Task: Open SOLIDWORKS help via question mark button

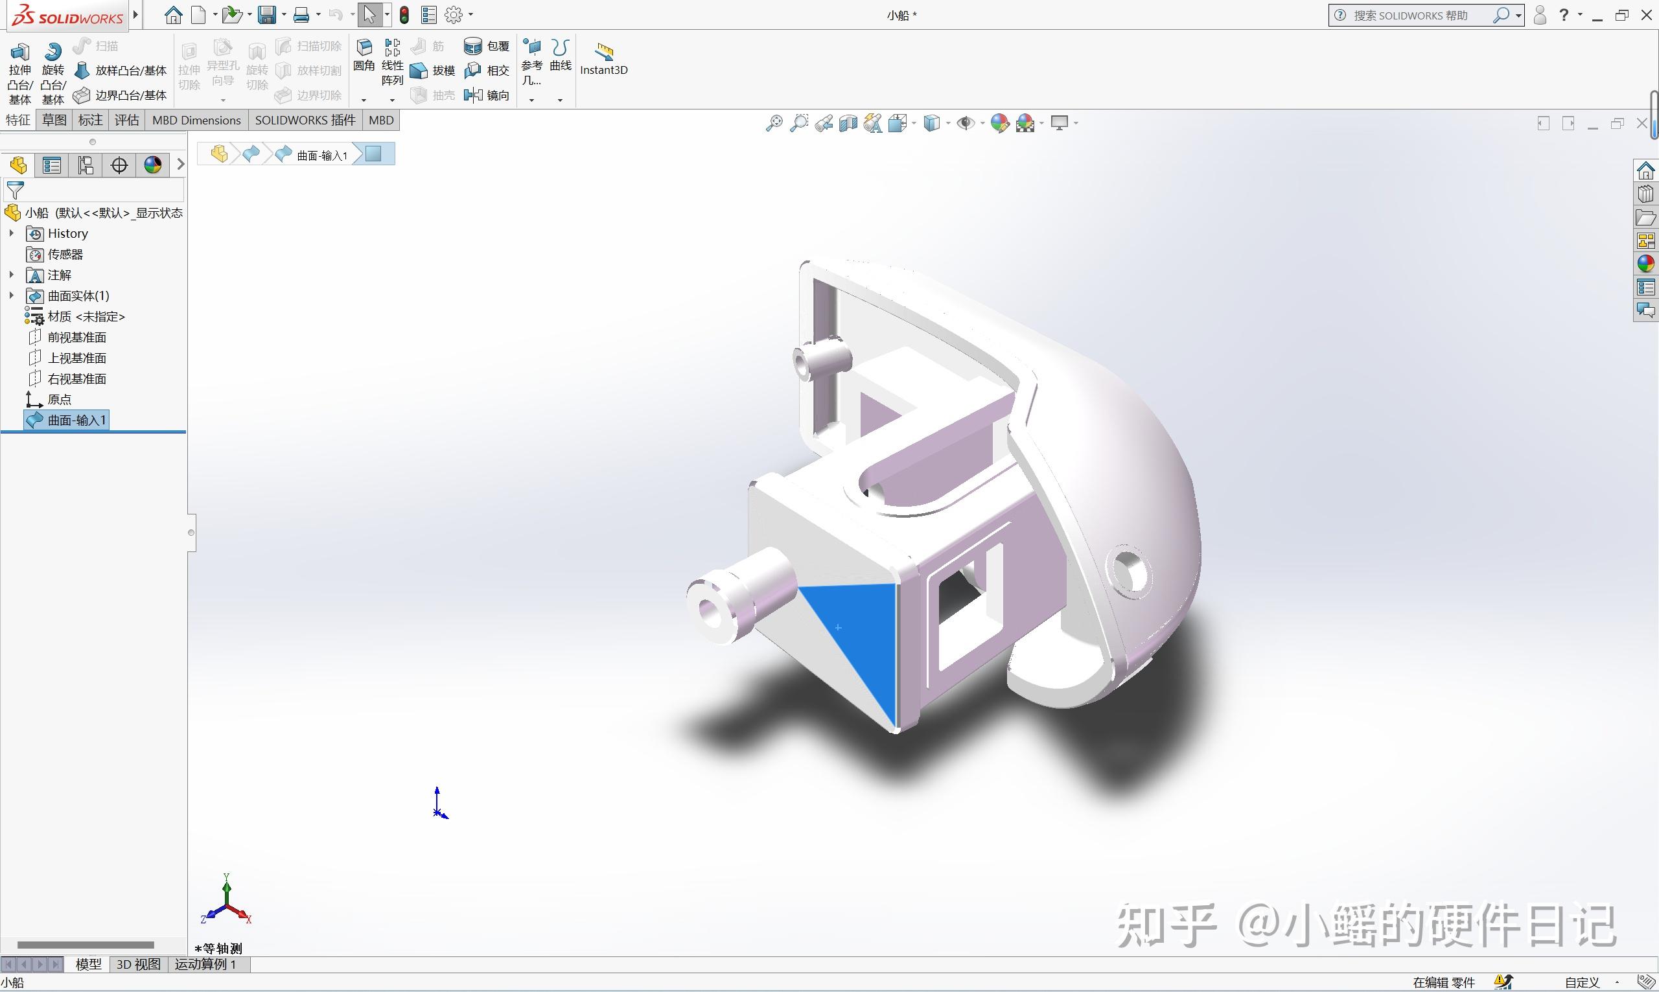Action: click(x=1564, y=14)
